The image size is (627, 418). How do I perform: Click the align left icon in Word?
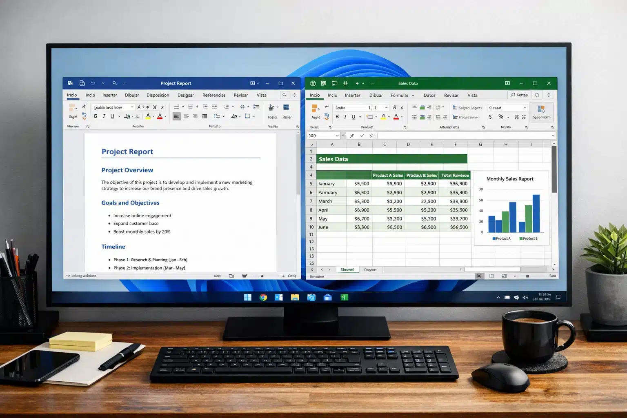[x=176, y=116]
